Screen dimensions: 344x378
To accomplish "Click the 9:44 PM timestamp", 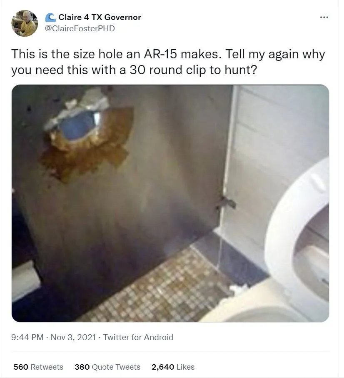I will tap(27, 337).
